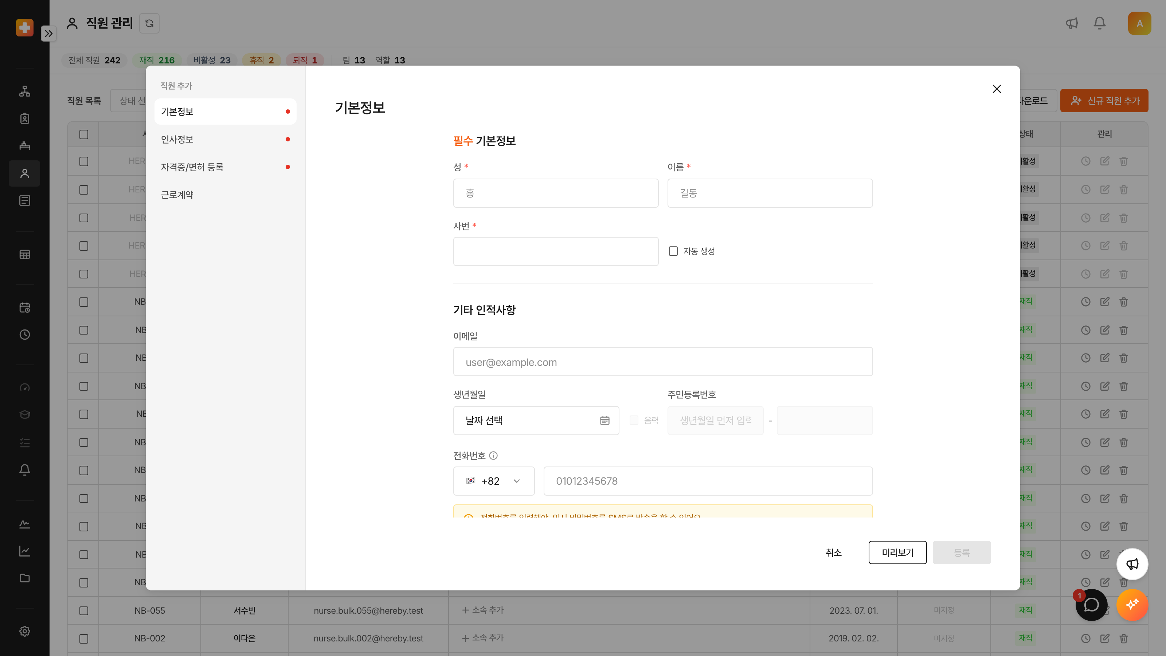Image resolution: width=1166 pixels, height=656 pixels.
Task: Switch to the 인사정보 step
Action: [226, 140]
